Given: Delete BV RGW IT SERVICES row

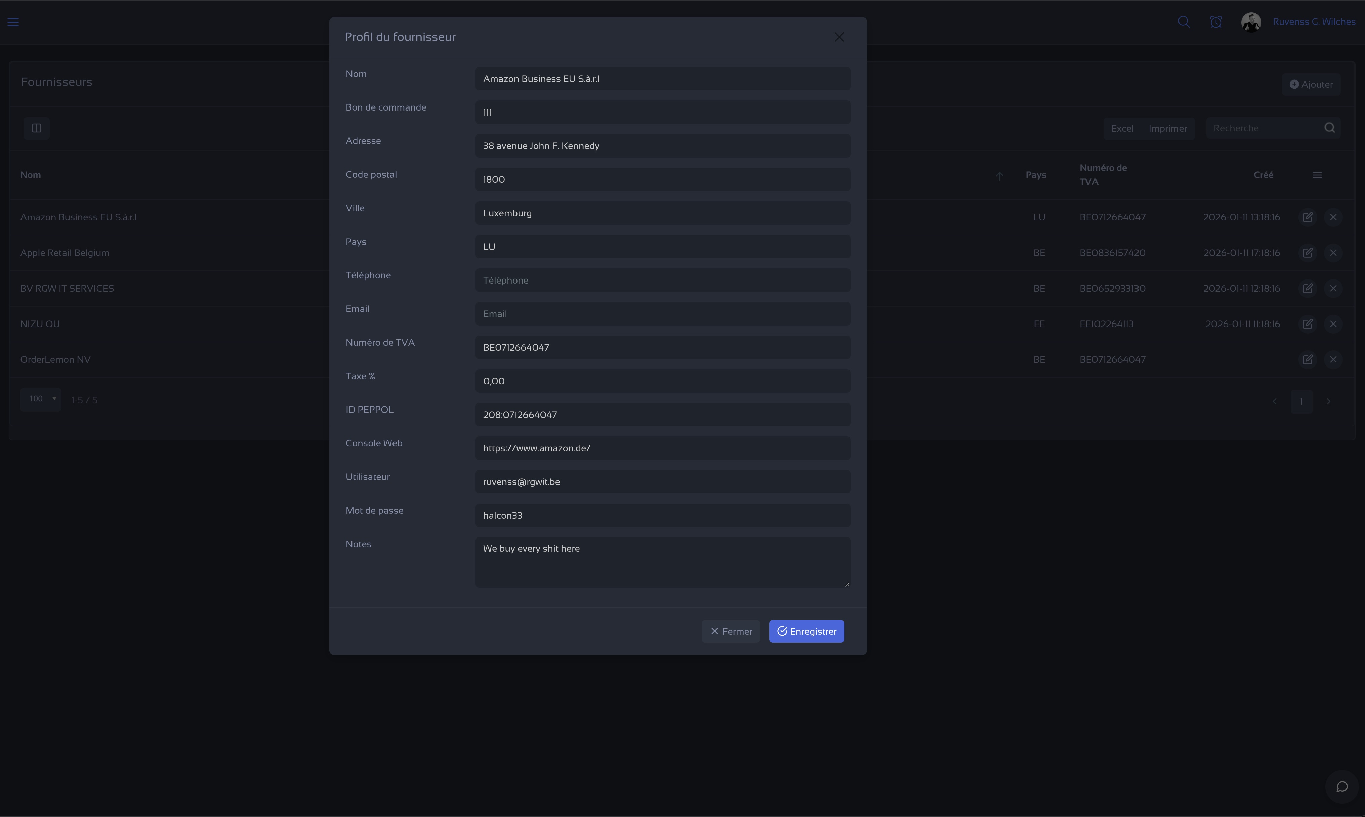Looking at the screenshot, I should click(x=1333, y=289).
